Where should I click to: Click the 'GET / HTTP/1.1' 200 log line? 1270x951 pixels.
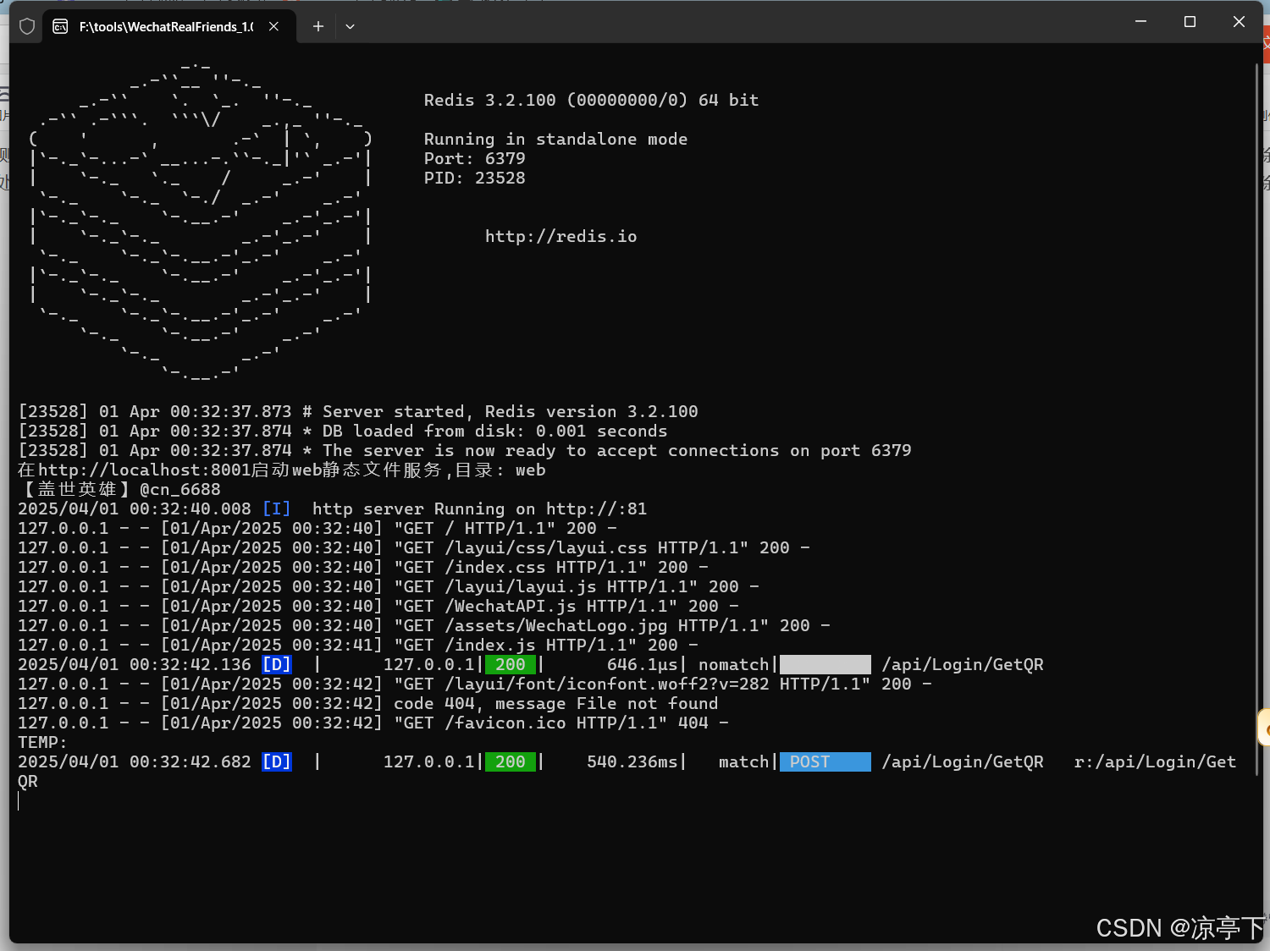[317, 528]
